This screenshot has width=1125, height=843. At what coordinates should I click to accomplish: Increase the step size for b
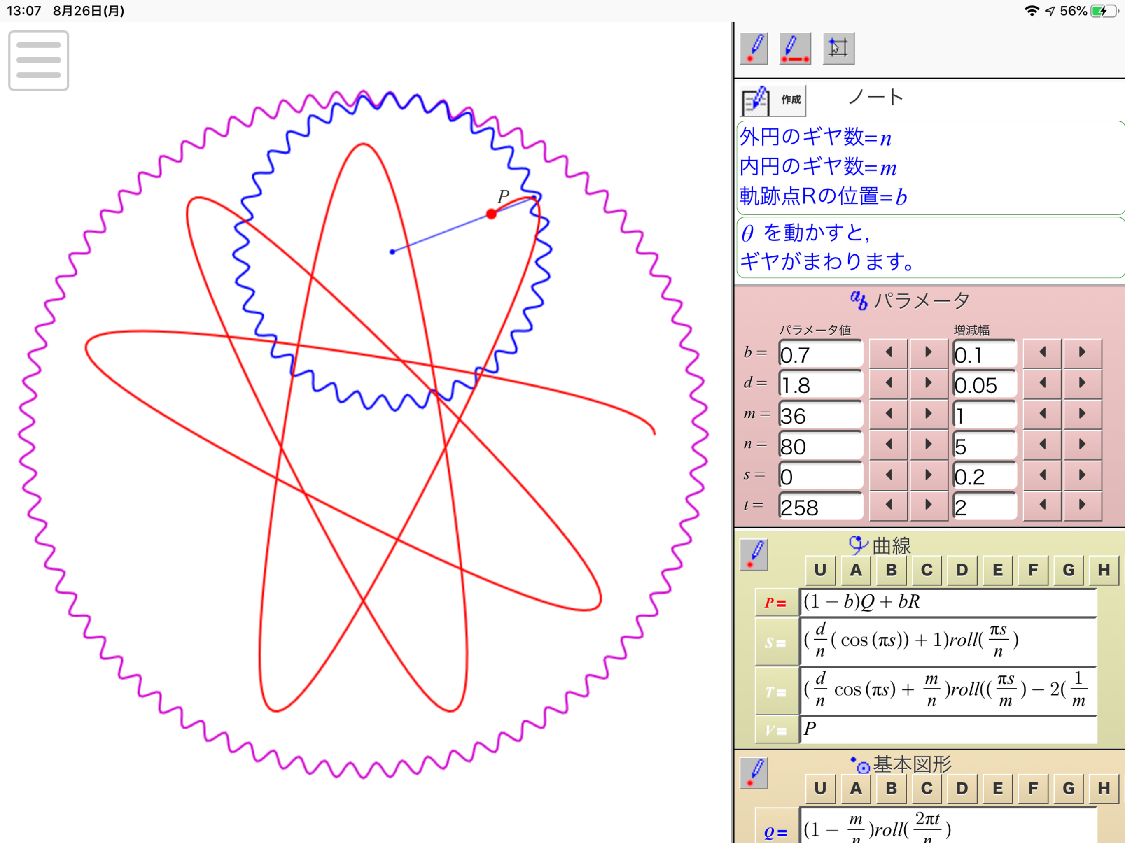[x=1082, y=352]
